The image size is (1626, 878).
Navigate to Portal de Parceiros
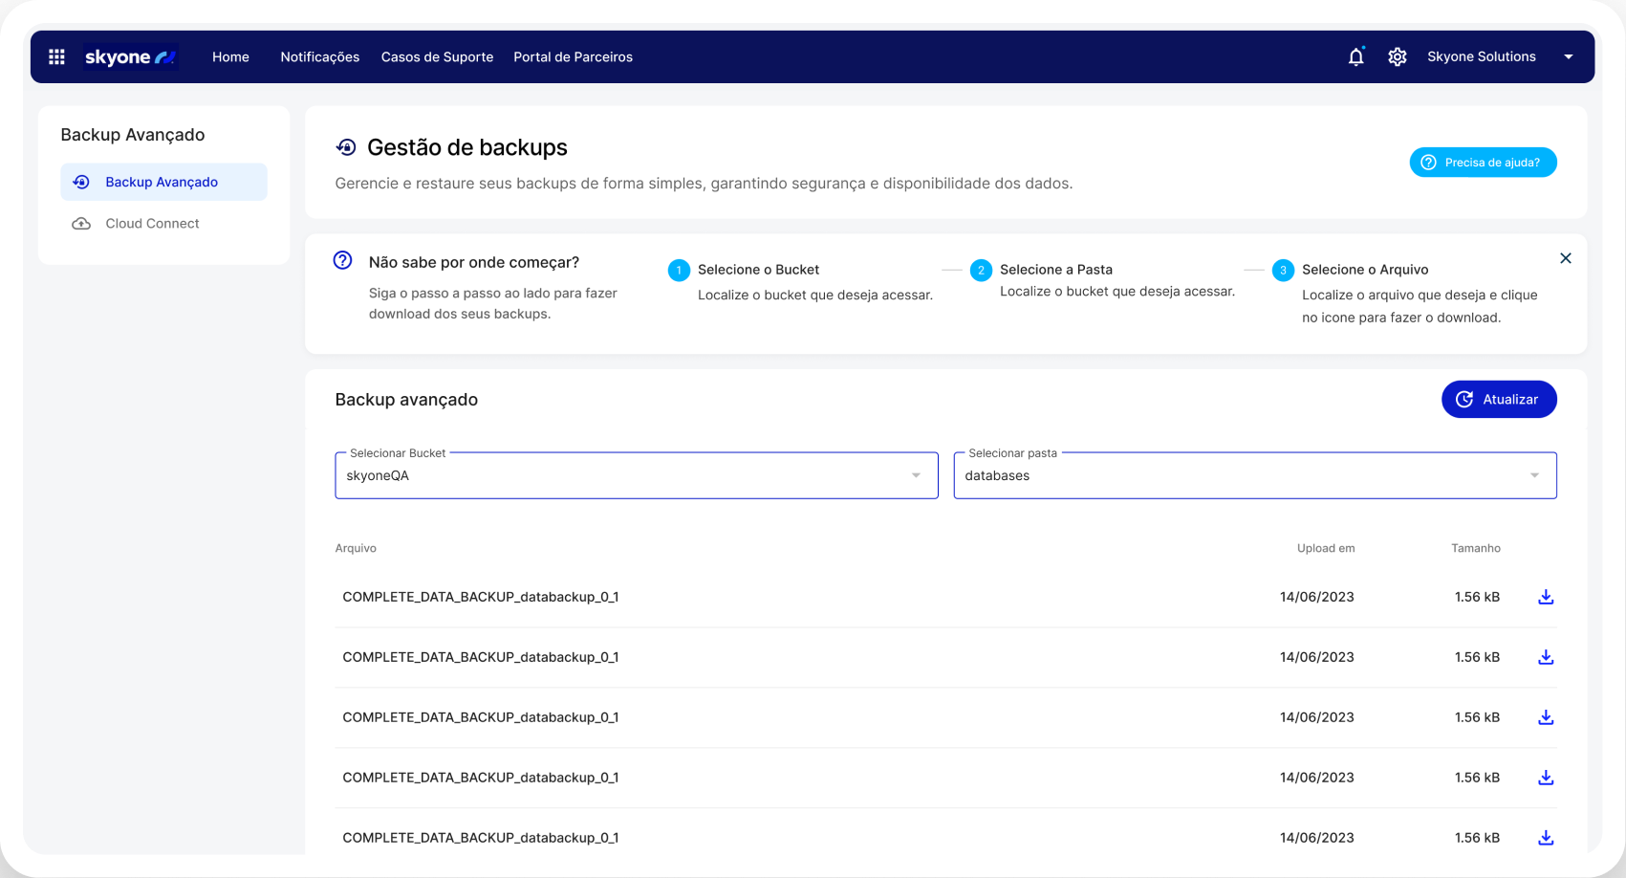tap(573, 57)
